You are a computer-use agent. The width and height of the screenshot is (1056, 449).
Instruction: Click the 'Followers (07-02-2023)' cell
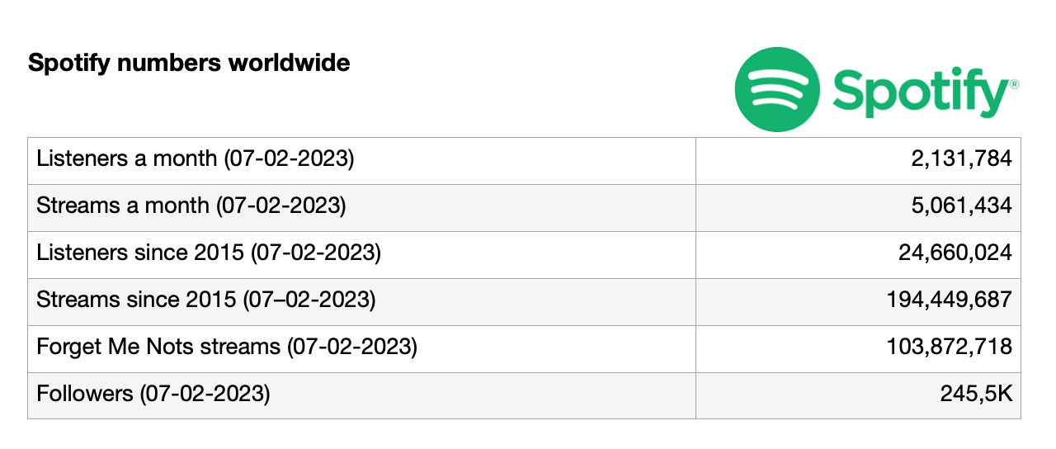pos(361,395)
